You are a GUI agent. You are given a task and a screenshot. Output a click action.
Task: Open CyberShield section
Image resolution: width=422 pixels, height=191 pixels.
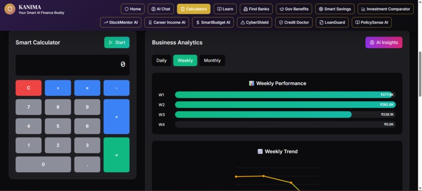pyautogui.click(x=254, y=23)
